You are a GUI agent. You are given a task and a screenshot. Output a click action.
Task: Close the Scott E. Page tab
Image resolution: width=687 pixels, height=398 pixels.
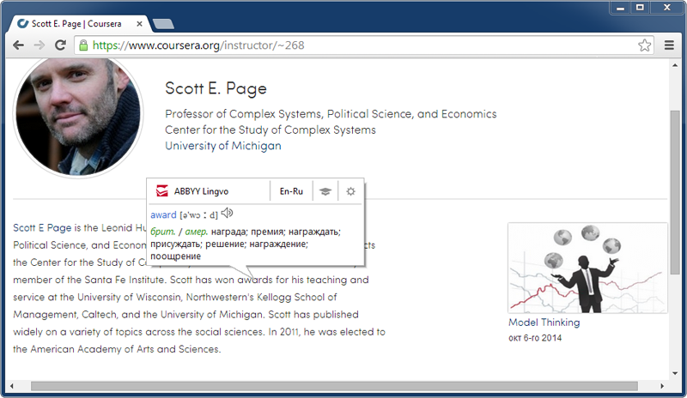pos(139,24)
